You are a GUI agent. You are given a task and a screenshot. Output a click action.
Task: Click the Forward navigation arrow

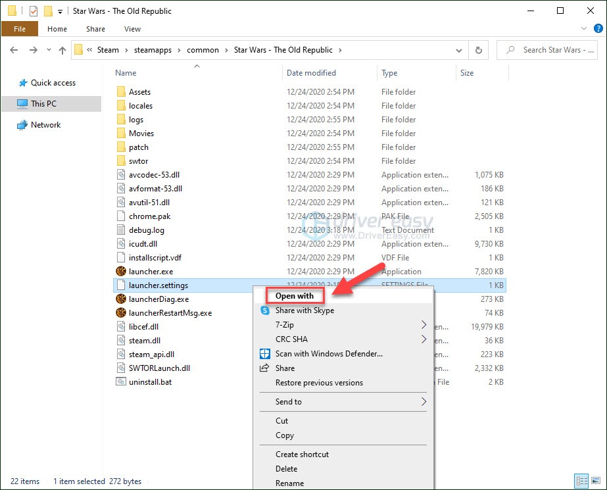[34, 50]
